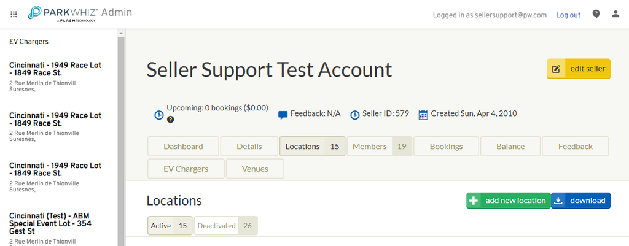Click the edit seller button

point(579,69)
